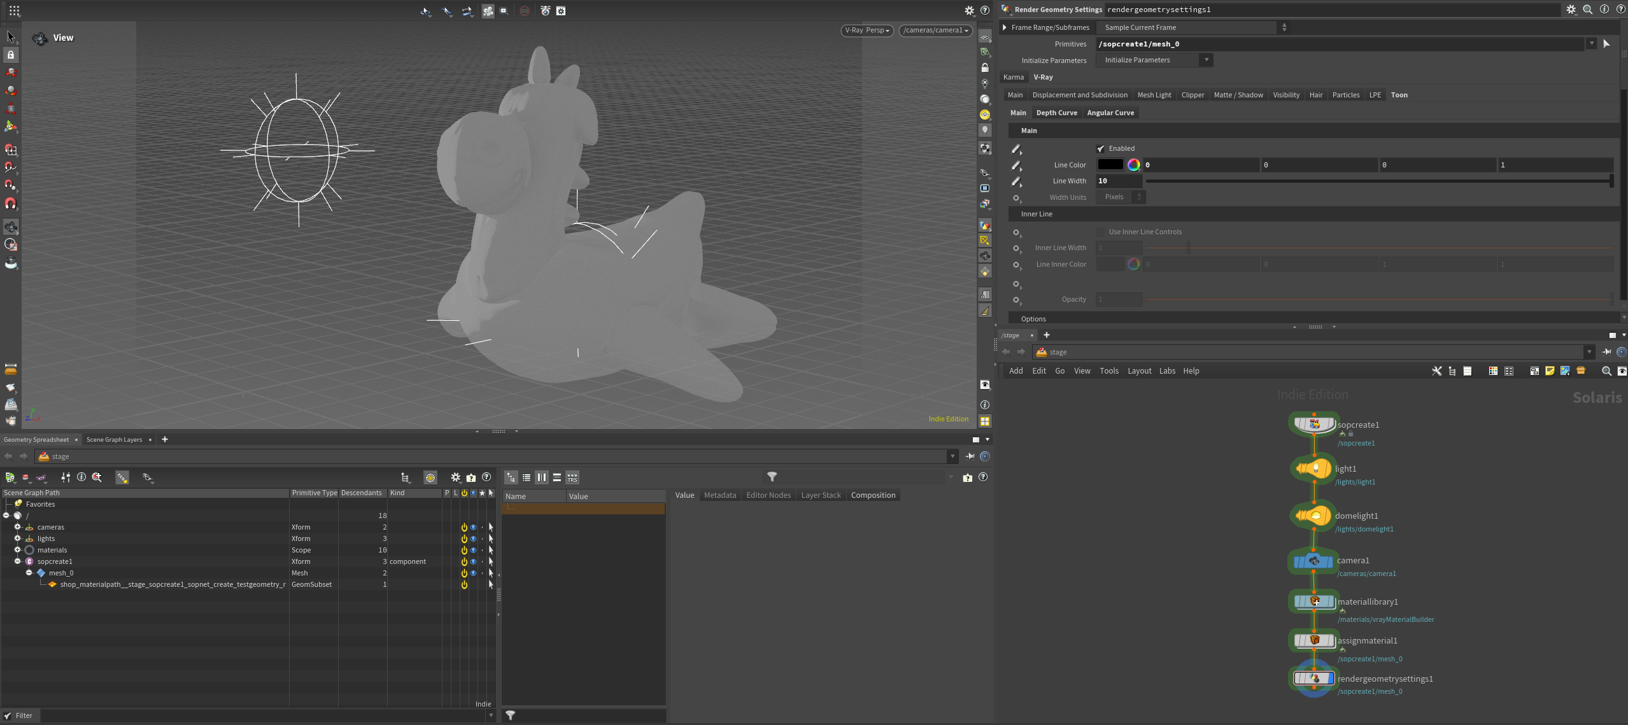Open /cameras/camera1 camera dropdown
This screenshot has width=1628, height=725.
[x=936, y=30]
